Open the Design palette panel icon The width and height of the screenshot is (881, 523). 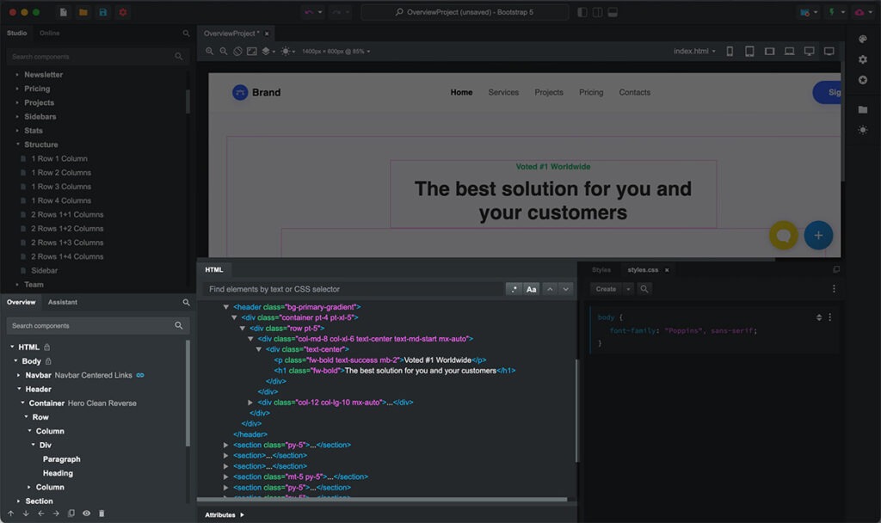pos(863,38)
